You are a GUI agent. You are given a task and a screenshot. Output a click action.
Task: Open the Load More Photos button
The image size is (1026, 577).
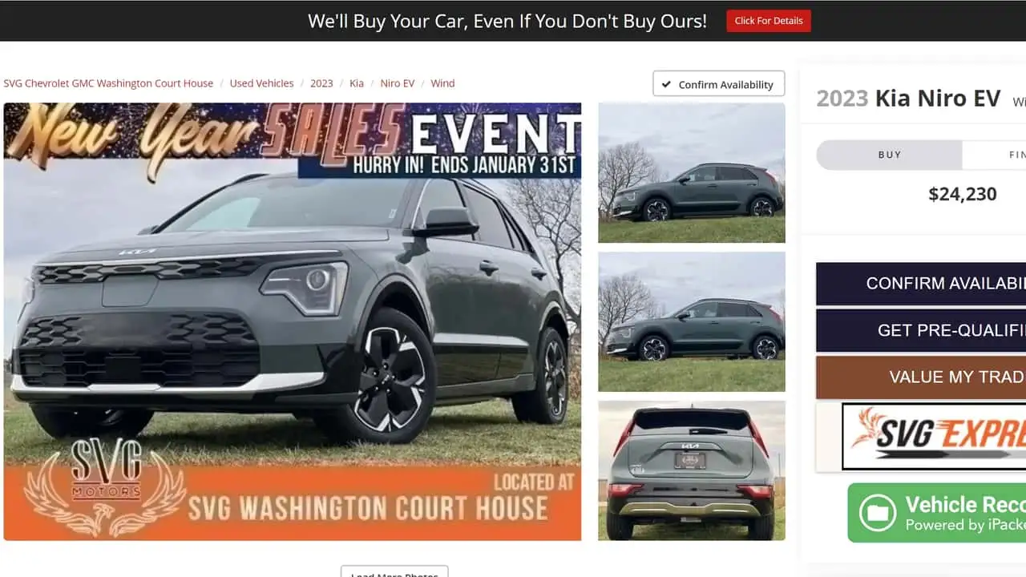click(x=394, y=571)
